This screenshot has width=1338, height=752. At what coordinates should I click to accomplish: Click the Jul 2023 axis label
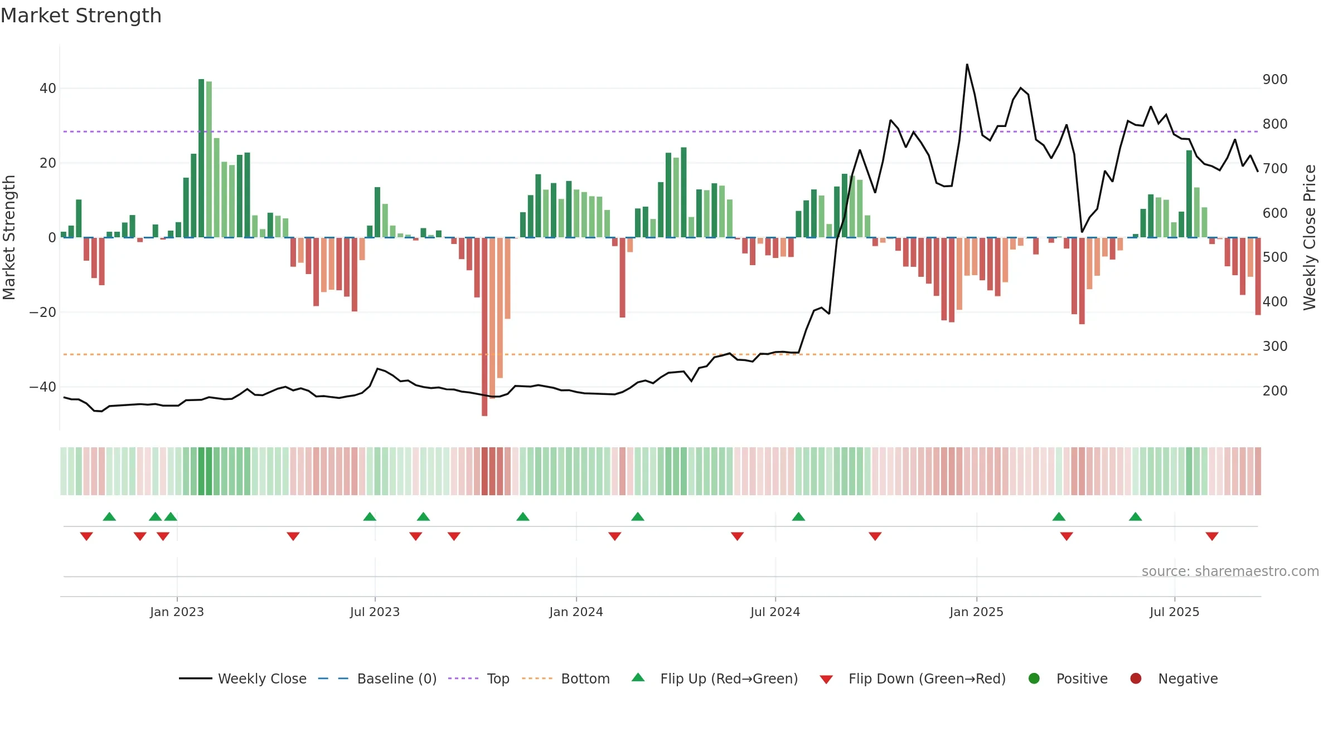click(x=375, y=612)
